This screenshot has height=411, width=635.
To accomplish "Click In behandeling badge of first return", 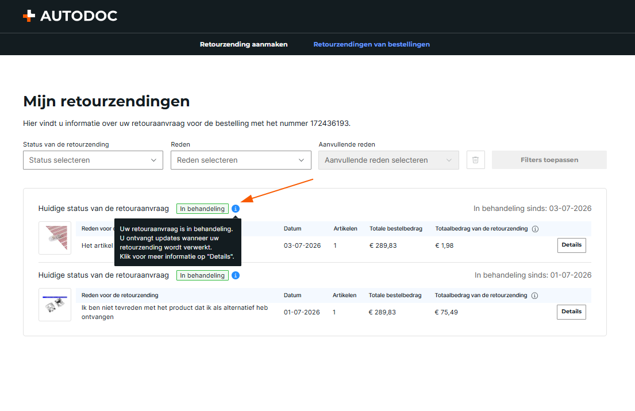I will point(202,209).
